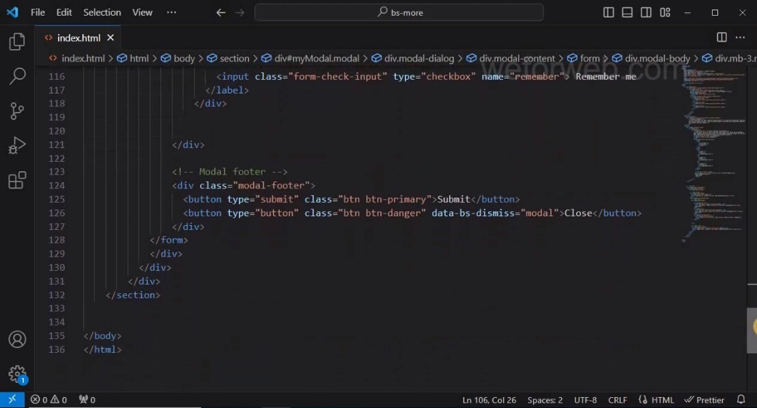Viewport: 757px width, 408px height.
Task: Open the Accounts menu icon
Action: pyautogui.click(x=17, y=339)
